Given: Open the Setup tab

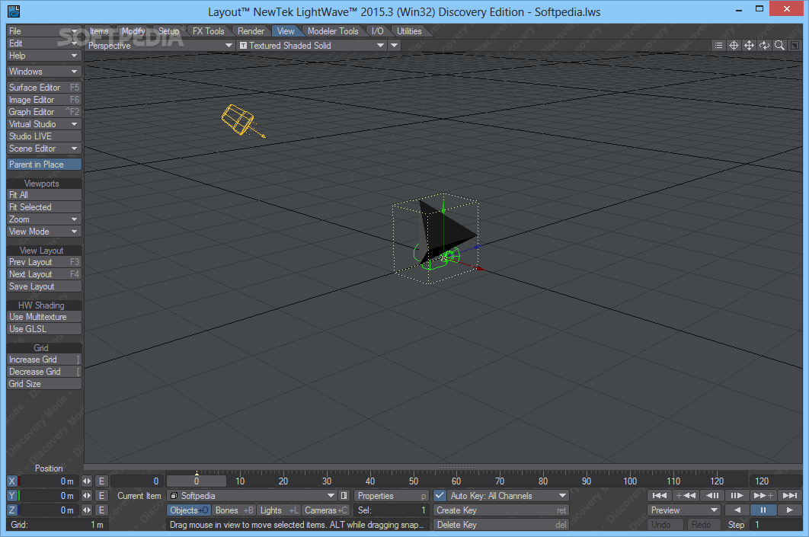Looking at the screenshot, I should click(x=168, y=31).
